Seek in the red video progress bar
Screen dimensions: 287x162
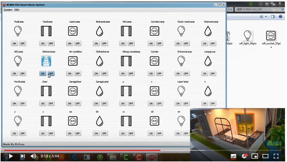click(89, 150)
